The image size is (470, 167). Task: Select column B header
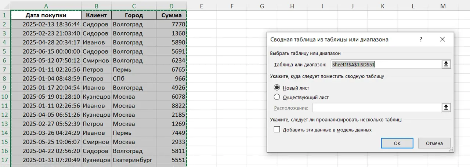tap(96, 6)
